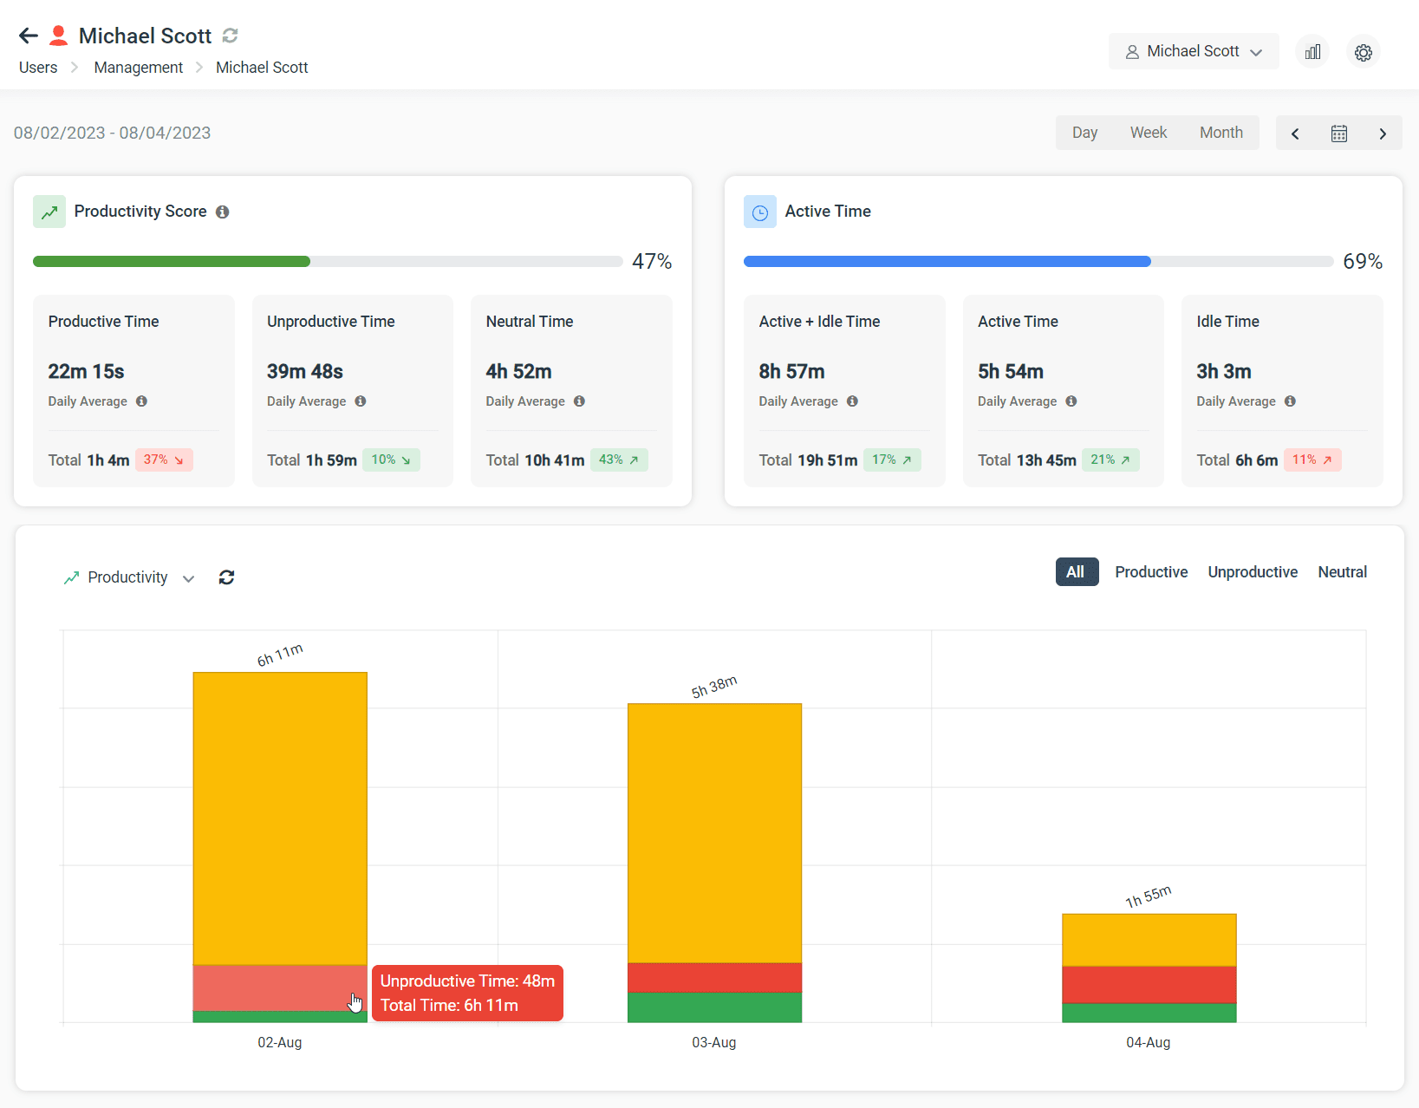Switch to the Day view tab
The width and height of the screenshot is (1419, 1108).
pyautogui.click(x=1084, y=132)
